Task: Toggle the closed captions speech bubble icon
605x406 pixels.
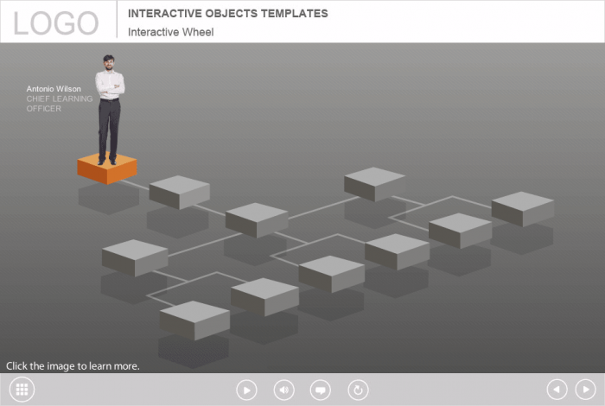Action: (321, 390)
